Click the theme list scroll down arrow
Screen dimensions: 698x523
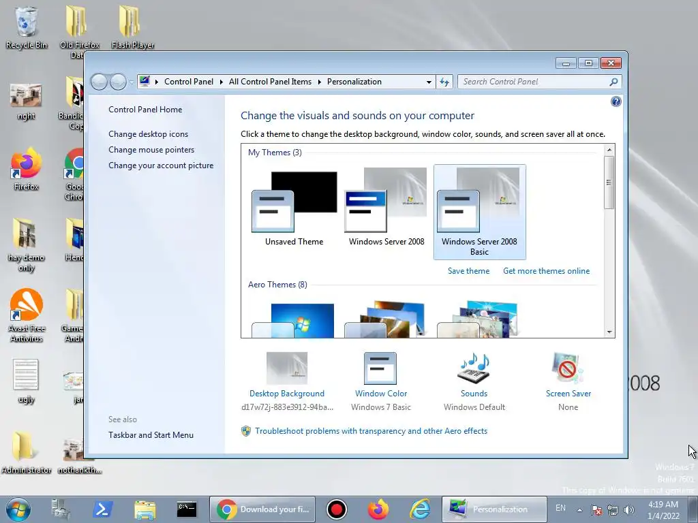click(609, 332)
